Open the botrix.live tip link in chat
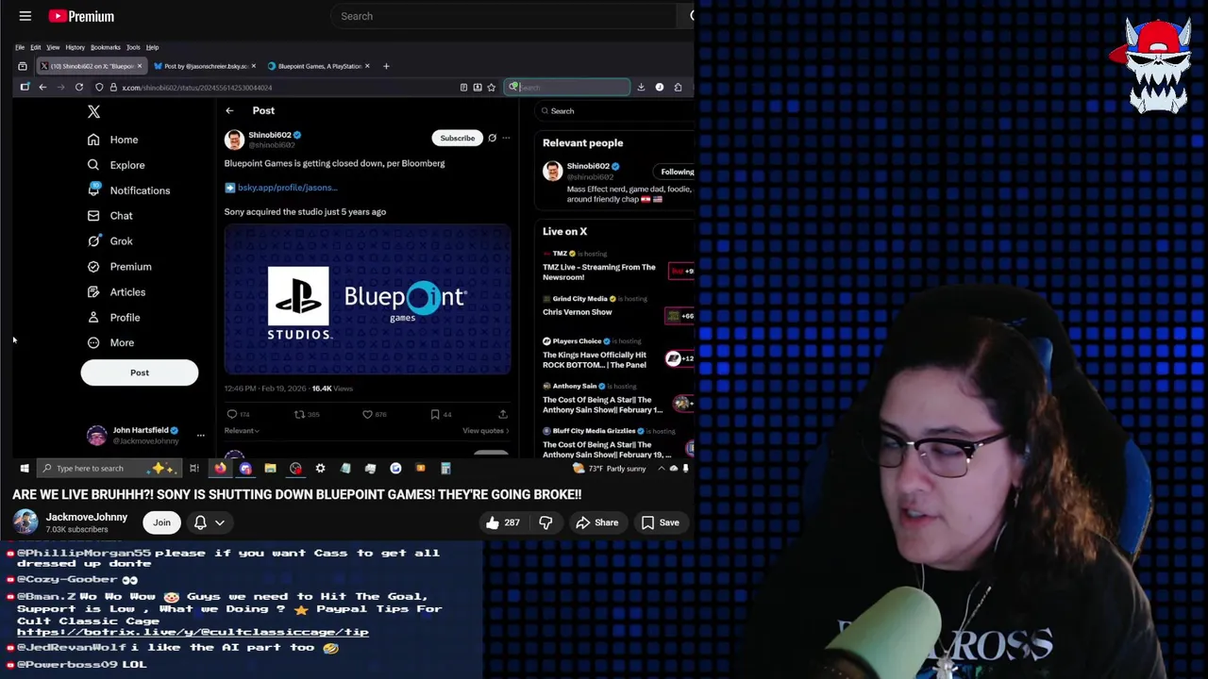 193,632
